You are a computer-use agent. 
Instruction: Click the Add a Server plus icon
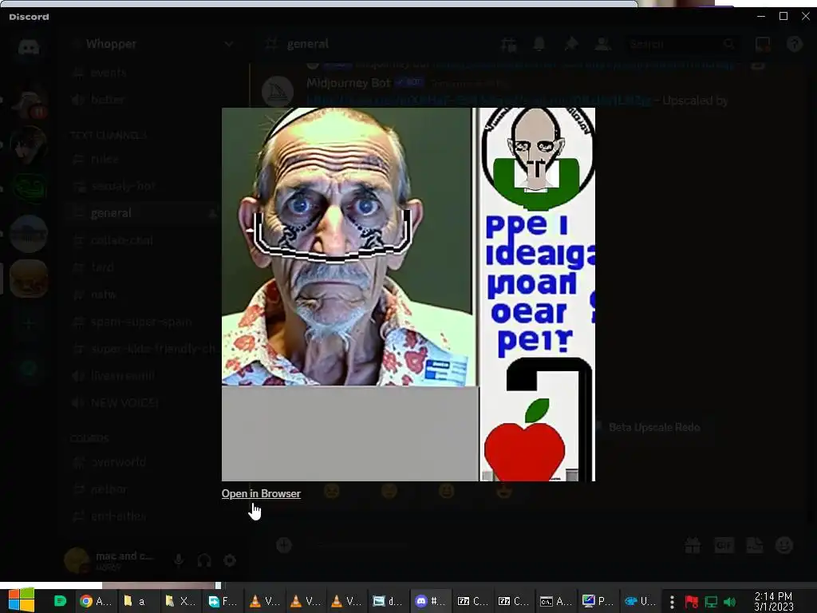(29, 324)
